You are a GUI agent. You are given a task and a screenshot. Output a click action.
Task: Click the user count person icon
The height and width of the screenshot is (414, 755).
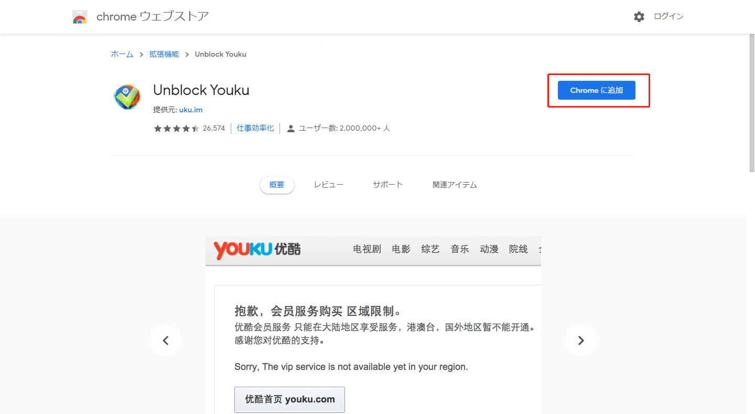click(291, 129)
